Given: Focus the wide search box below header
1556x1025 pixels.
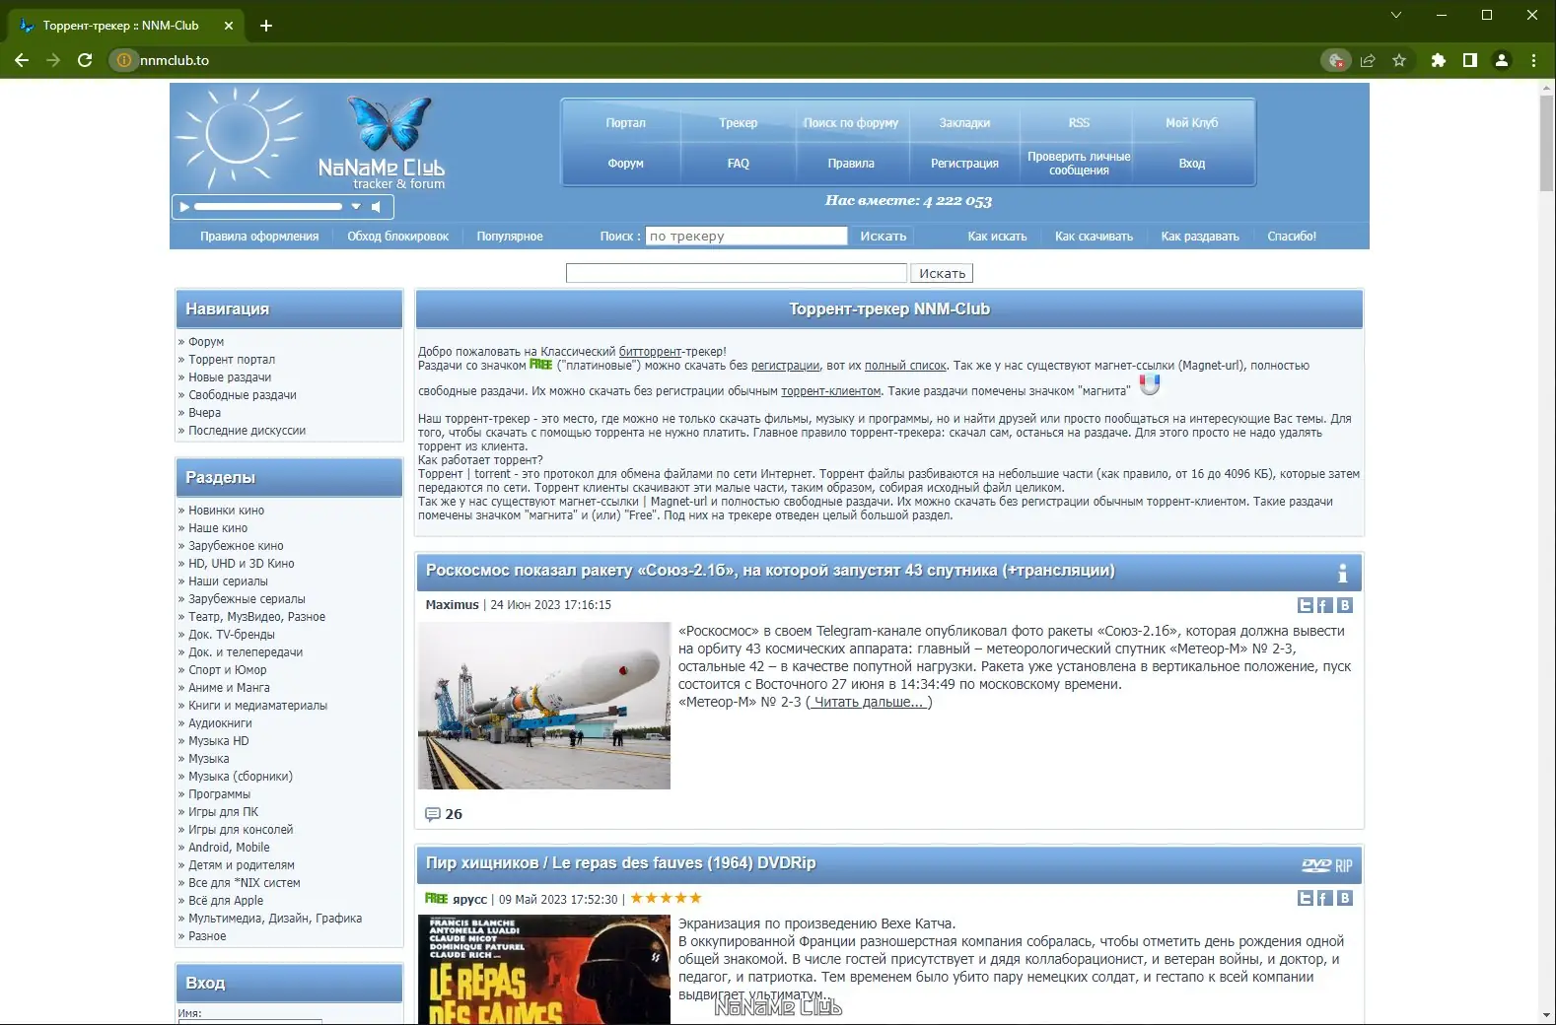Looking at the screenshot, I should tap(737, 273).
